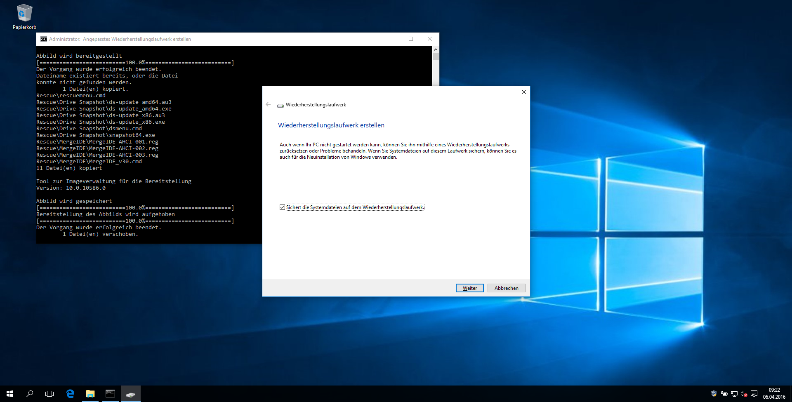Click the back arrow in the wizard
This screenshot has width=792, height=402.
pyautogui.click(x=268, y=105)
